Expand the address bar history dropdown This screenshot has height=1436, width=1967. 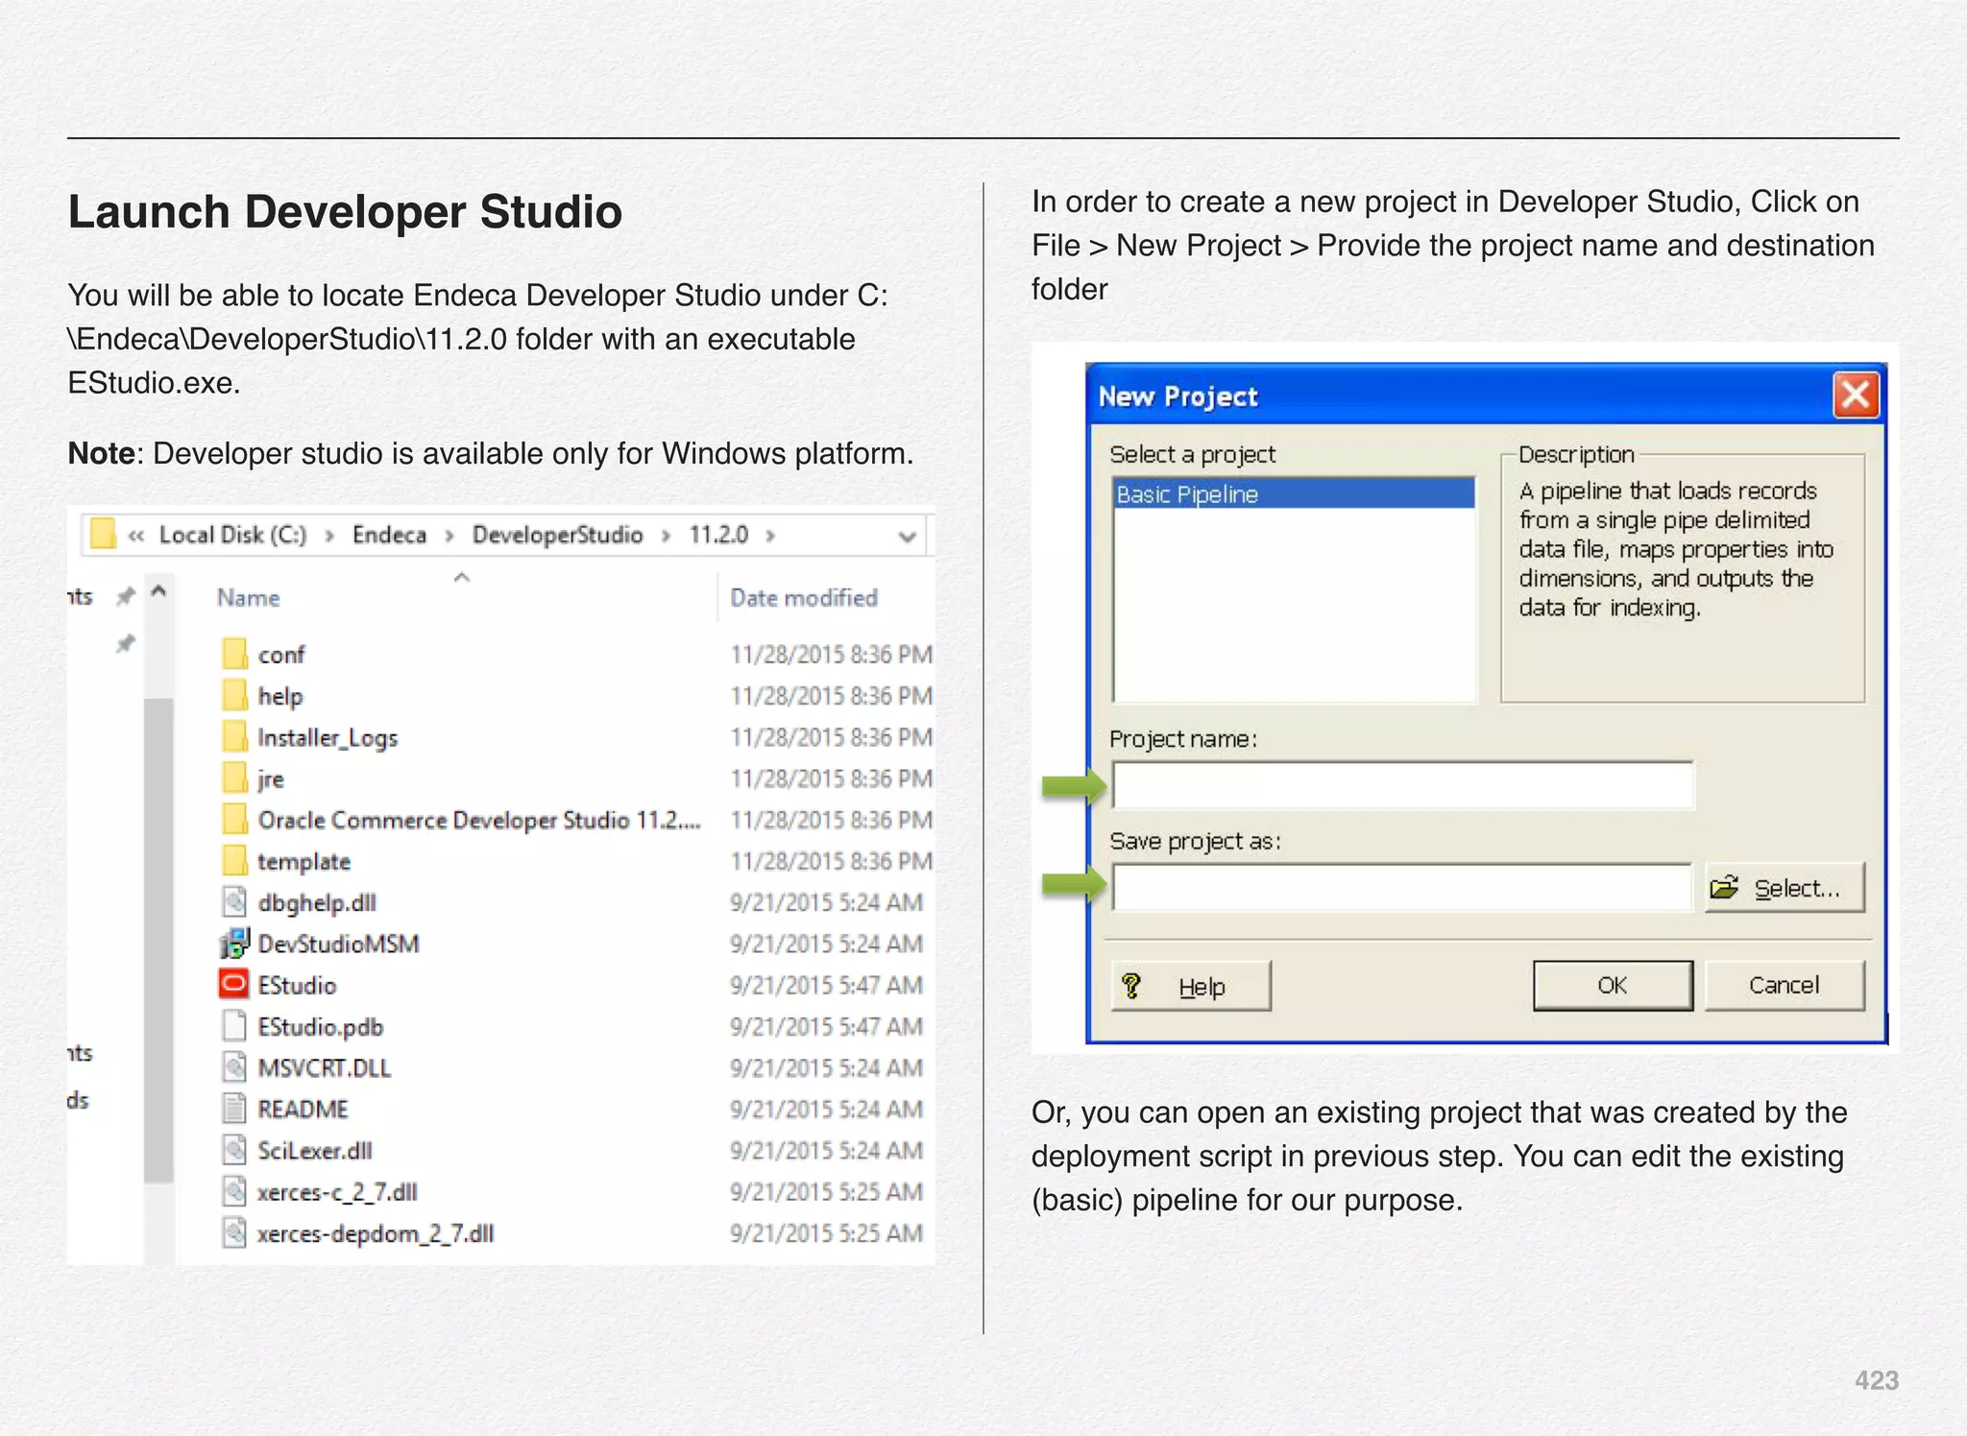coord(907,537)
